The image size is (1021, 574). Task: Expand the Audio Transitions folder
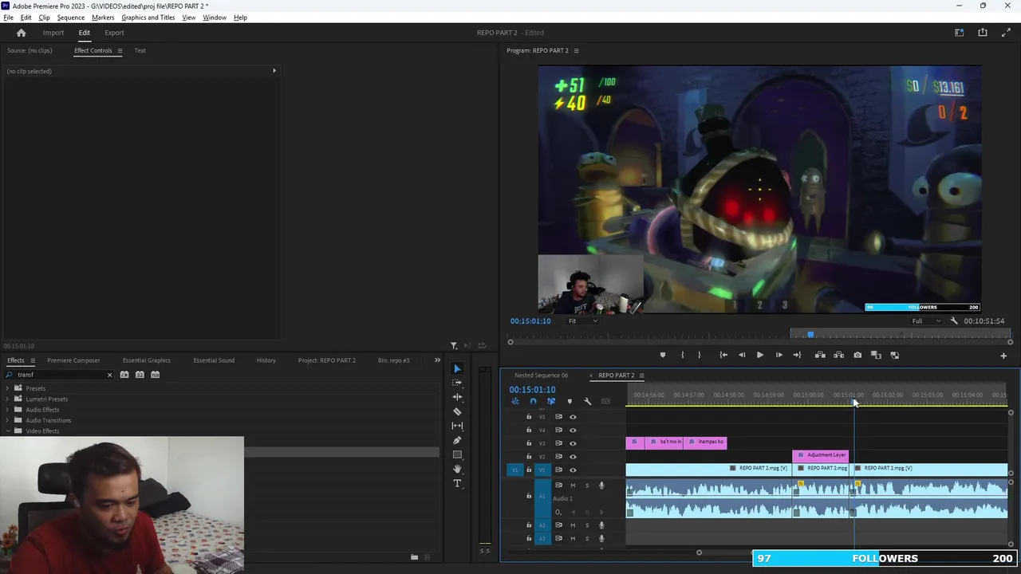coord(8,420)
